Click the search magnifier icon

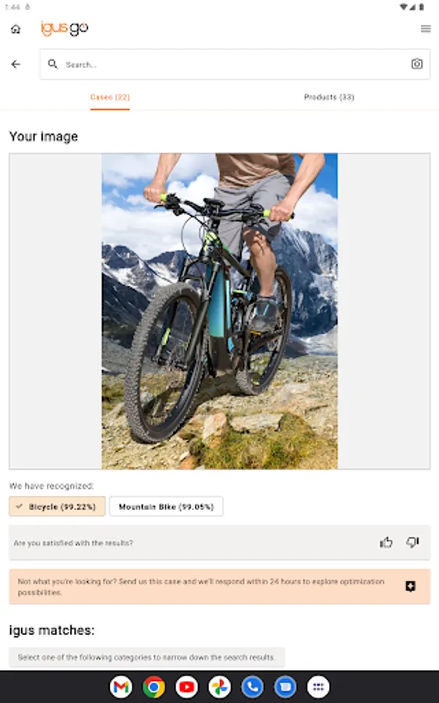tap(53, 64)
